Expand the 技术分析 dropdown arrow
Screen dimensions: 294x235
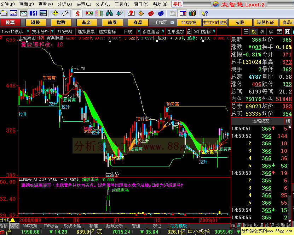[52, 31]
